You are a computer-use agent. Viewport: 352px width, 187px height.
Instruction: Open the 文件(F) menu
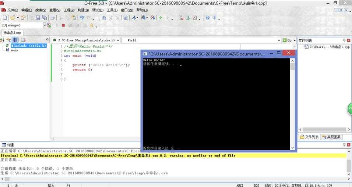pyautogui.click(x=13, y=10)
